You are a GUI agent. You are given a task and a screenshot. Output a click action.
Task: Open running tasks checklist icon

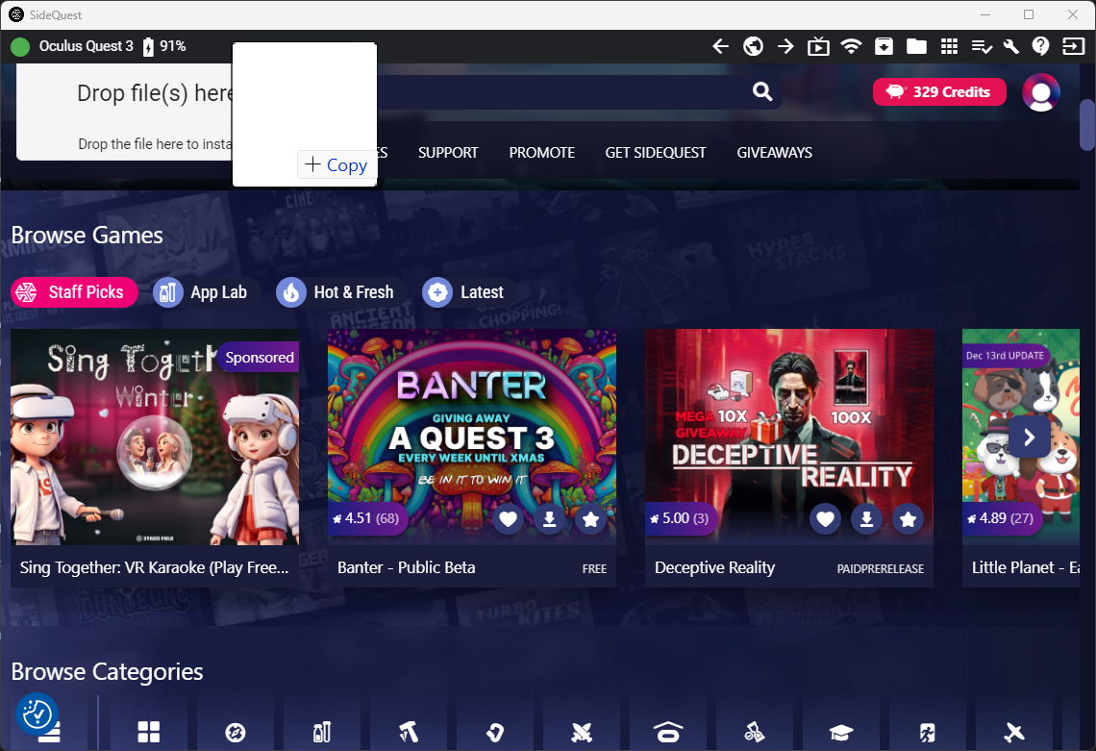click(x=982, y=46)
